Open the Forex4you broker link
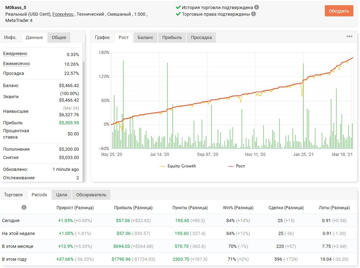360x268 pixels. click(63, 14)
